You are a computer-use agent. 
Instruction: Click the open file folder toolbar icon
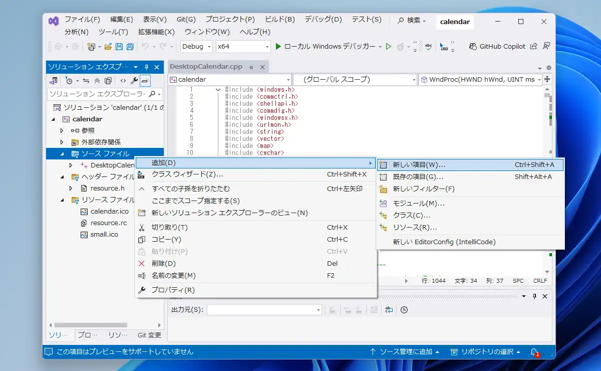click(x=107, y=47)
